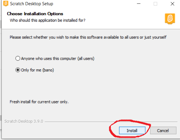Screen dimensions: 180x140
Task: Close the Scratch Desktop Setup dialog
Action: 172,4
